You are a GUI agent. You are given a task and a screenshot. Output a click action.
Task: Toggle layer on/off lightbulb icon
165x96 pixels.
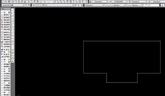(36, 5)
